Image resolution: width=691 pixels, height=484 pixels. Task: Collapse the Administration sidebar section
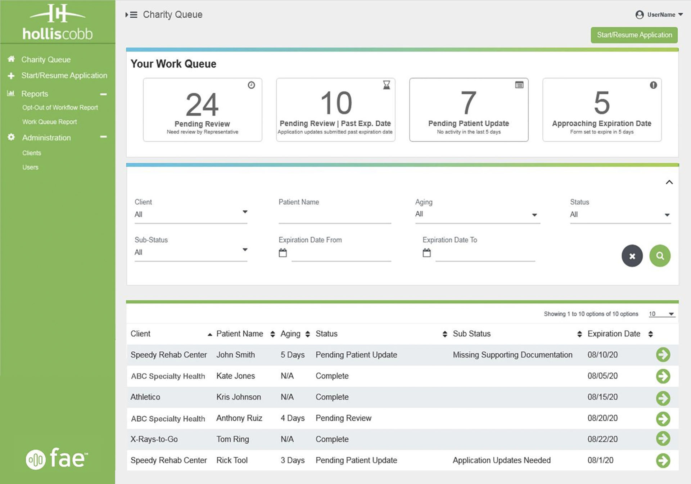pyautogui.click(x=103, y=137)
